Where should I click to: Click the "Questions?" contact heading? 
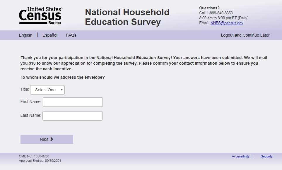[x=209, y=8]
